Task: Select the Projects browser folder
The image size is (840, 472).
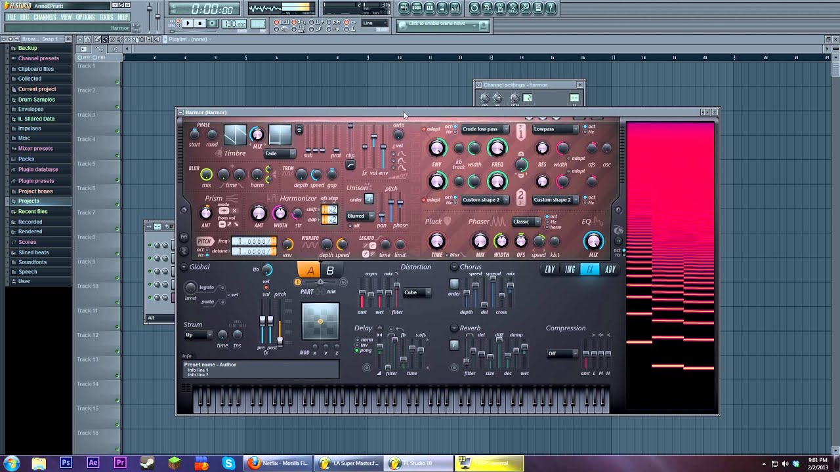Action: [29, 201]
